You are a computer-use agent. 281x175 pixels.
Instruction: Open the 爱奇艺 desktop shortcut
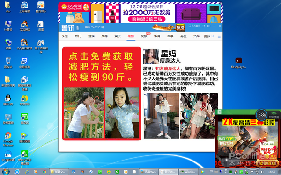(x=24, y=119)
